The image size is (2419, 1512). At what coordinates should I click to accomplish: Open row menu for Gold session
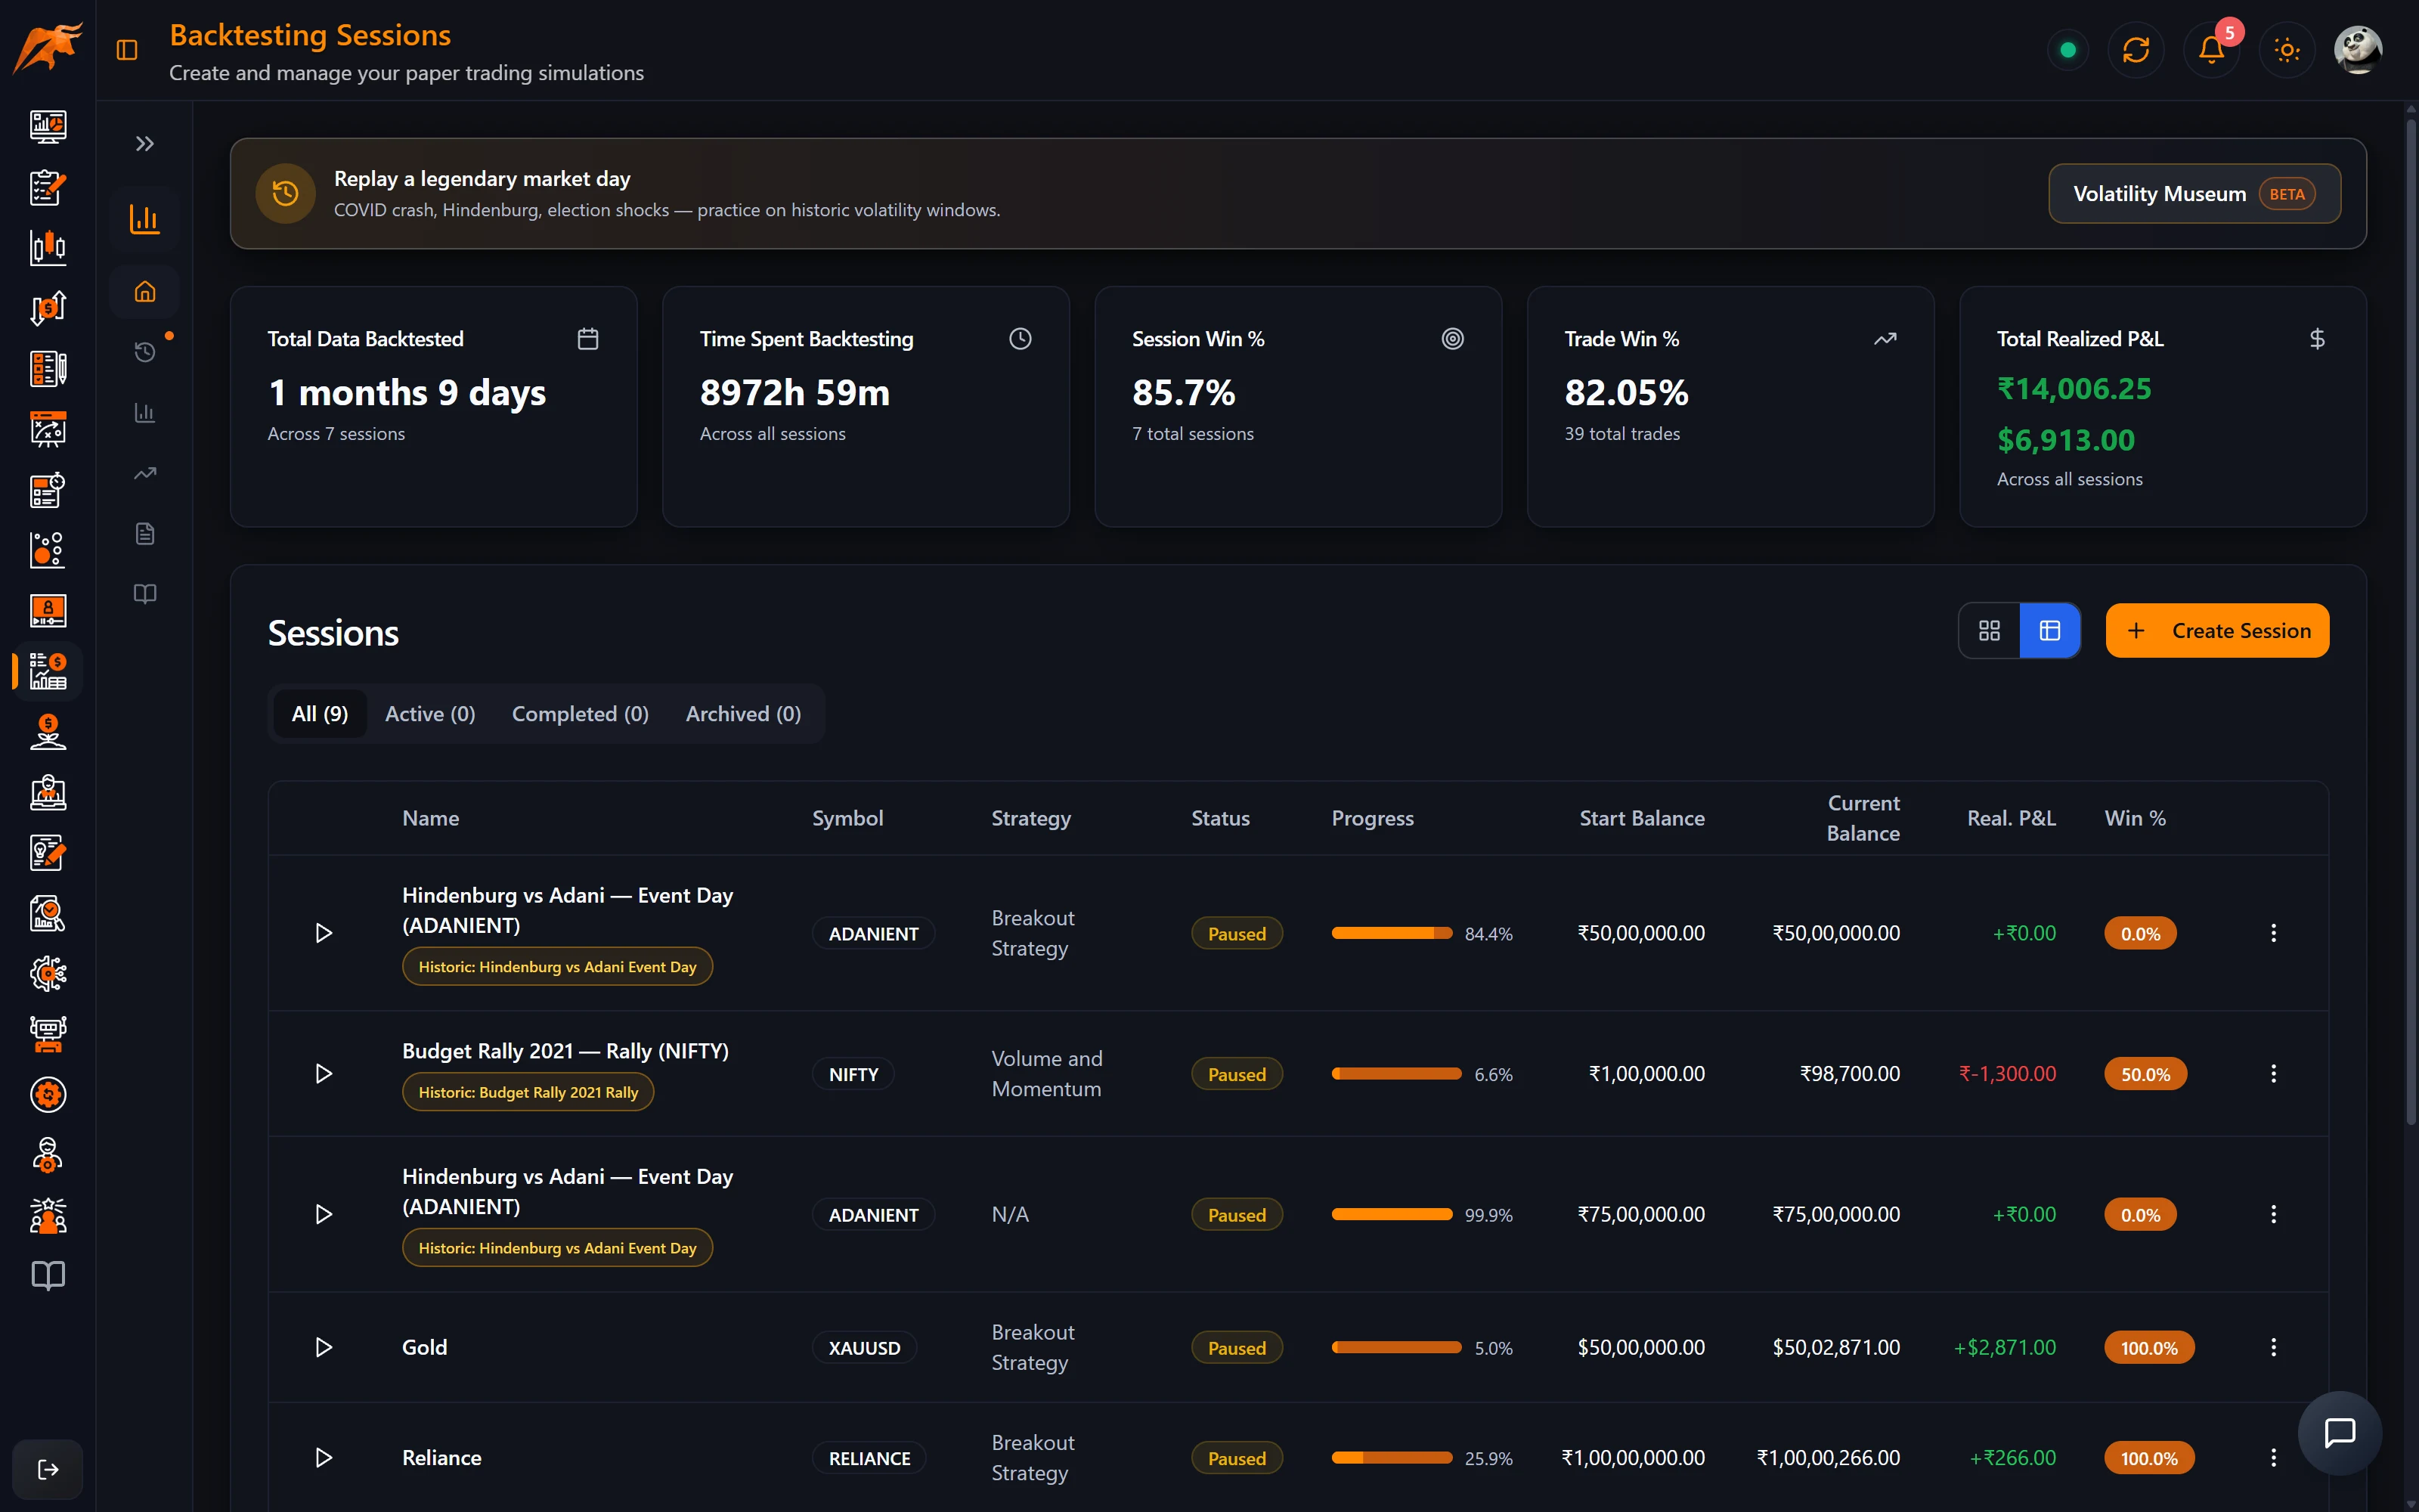pos(2273,1348)
